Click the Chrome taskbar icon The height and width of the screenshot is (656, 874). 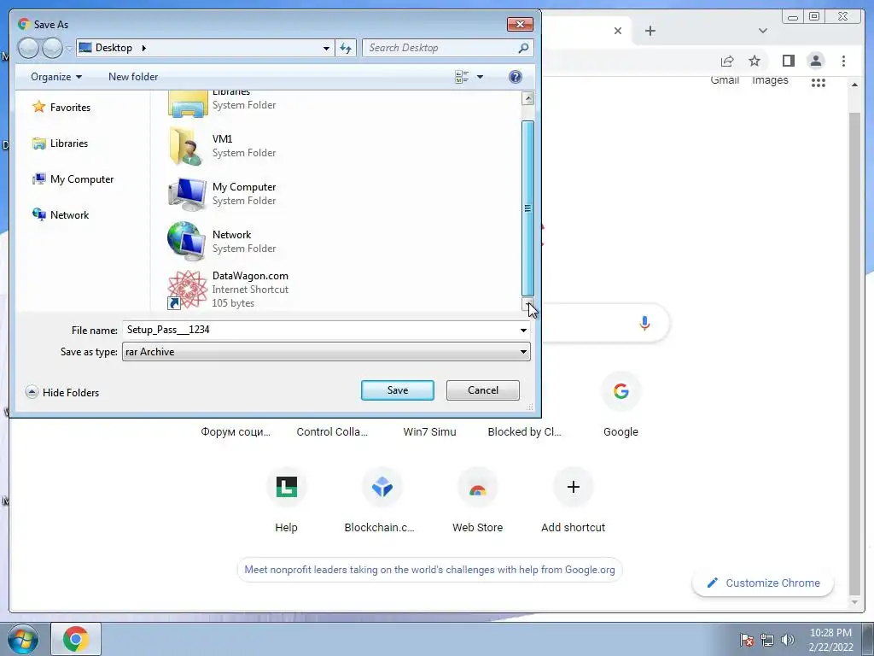[x=76, y=639]
